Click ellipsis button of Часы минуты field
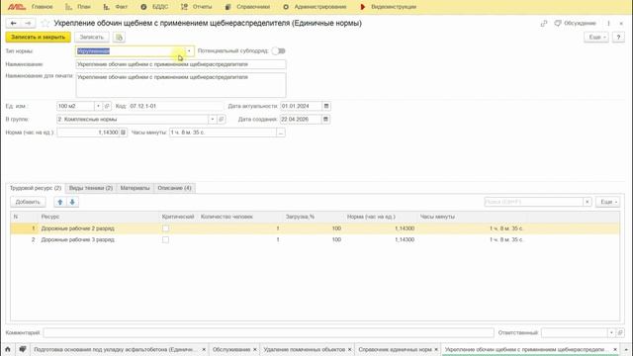The width and height of the screenshot is (633, 356). coord(281,133)
